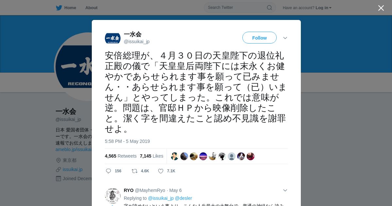Expand options chevron on RYO's reply
This screenshot has width=392, height=206.
tap(285, 190)
